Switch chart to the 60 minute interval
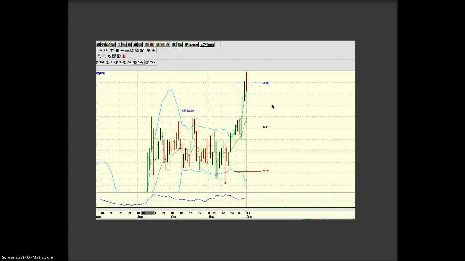This screenshot has height=261, width=465. point(127,62)
